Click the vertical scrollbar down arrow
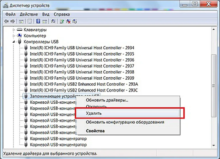The image size is (220, 159). (214, 146)
